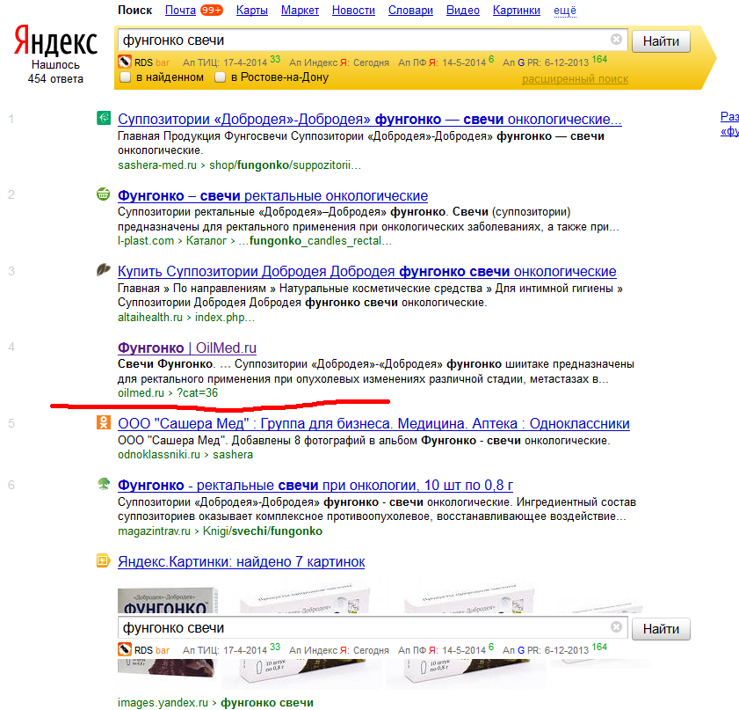739x710 pixels.
Task: Click the top Найти button
Action: click(661, 41)
